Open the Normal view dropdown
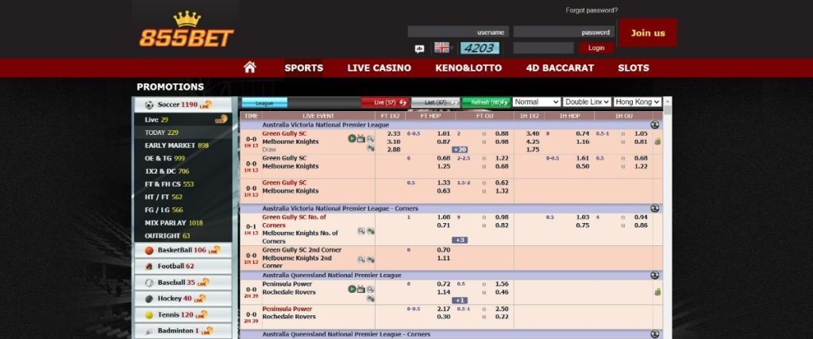Image resolution: width=813 pixels, height=339 pixels. (536, 102)
